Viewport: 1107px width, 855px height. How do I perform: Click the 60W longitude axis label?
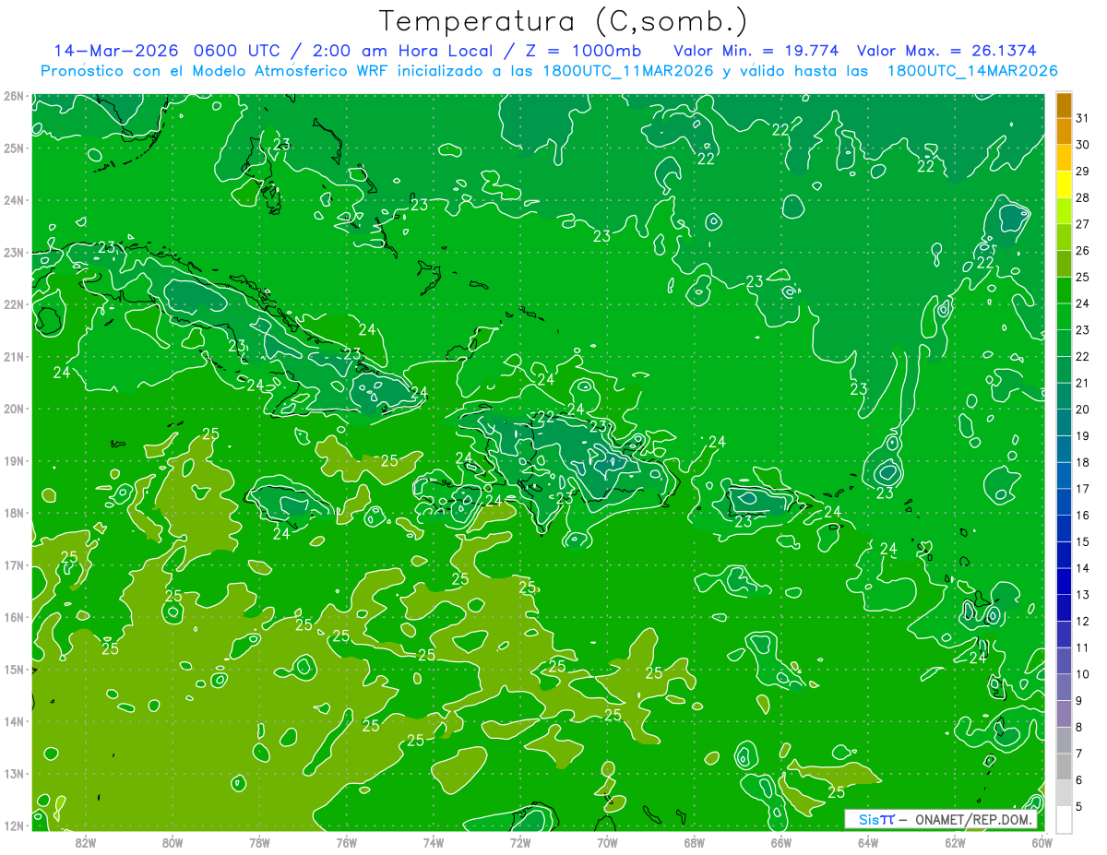[x=1042, y=842]
